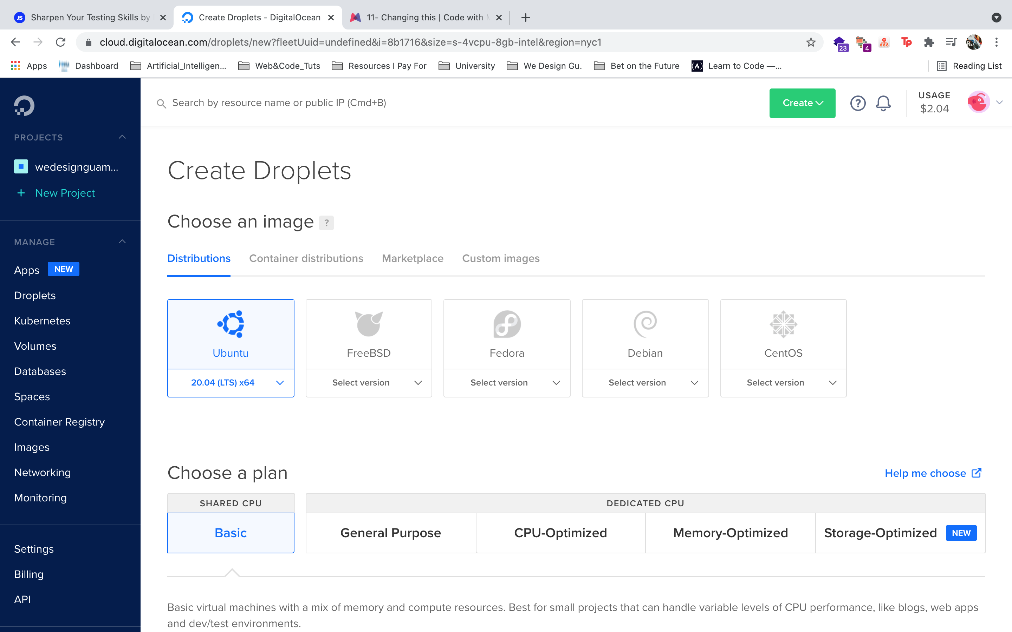Click the Ubuntu distribution logo
The width and height of the screenshot is (1012, 632).
(x=231, y=323)
